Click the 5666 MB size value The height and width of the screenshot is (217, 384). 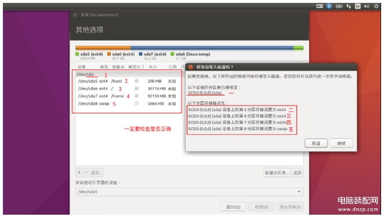pos(155,104)
